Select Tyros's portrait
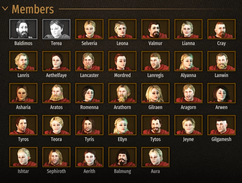Screen dimensions: 242x183 click(23, 125)
